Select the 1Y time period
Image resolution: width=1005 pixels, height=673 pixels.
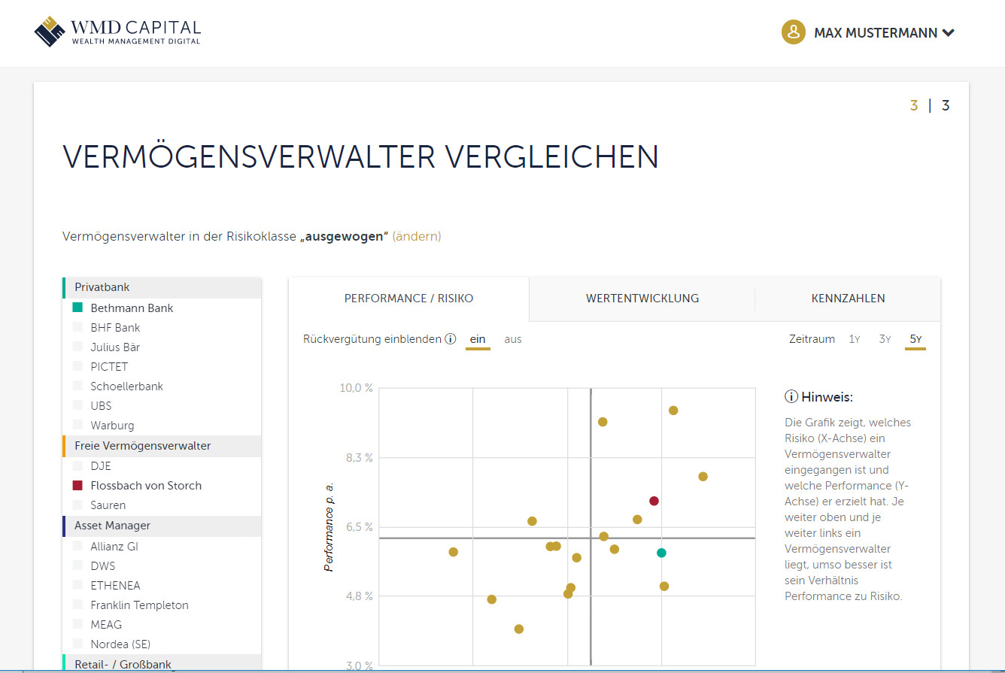(855, 339)
